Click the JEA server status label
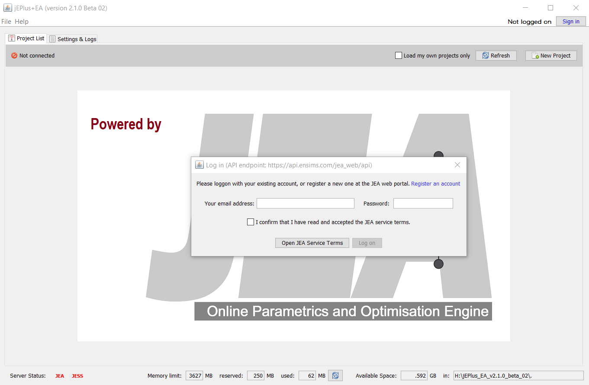The width and height of the screenshot is (589, 385). click(x=60, y=376)
